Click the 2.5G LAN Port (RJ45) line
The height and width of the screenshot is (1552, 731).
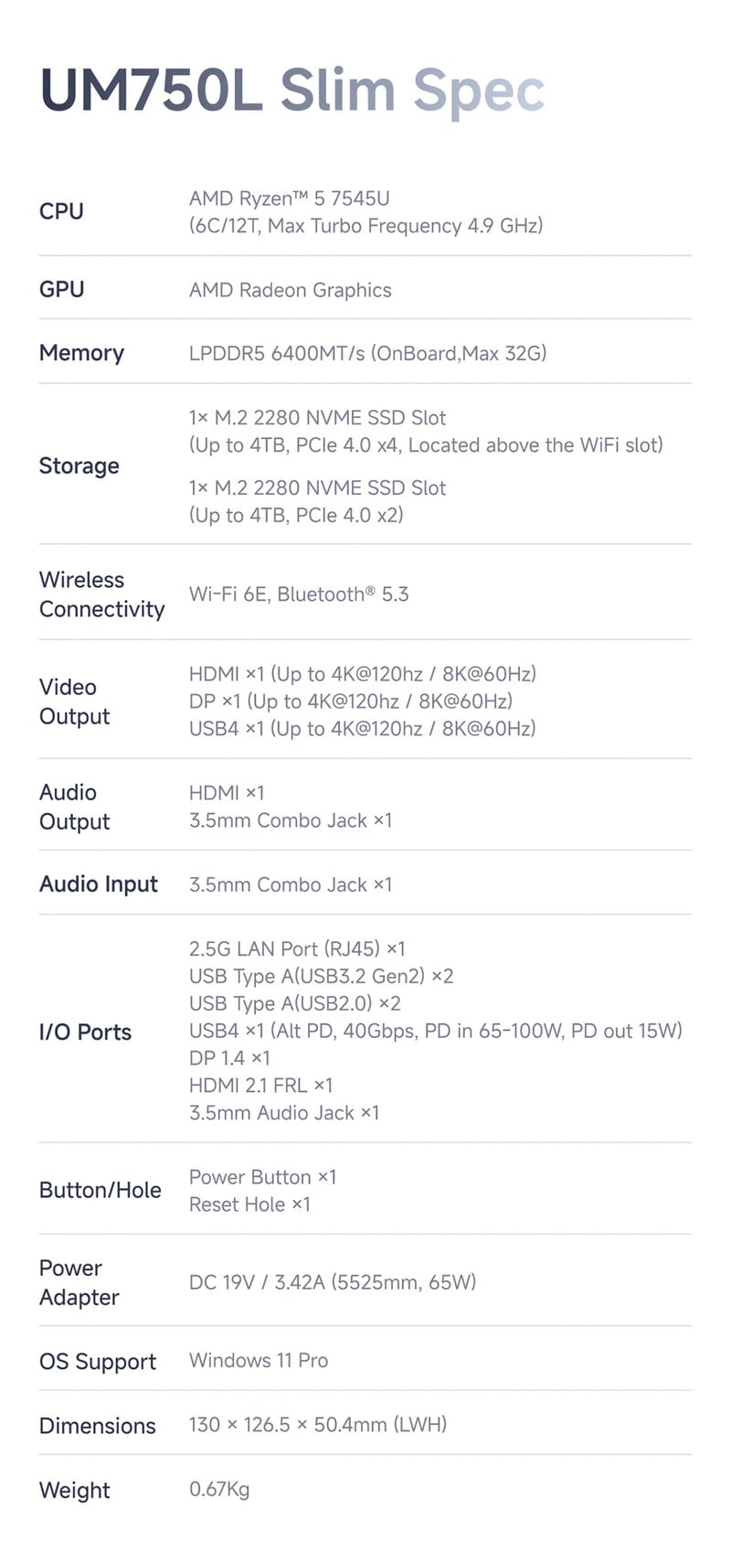296,948
